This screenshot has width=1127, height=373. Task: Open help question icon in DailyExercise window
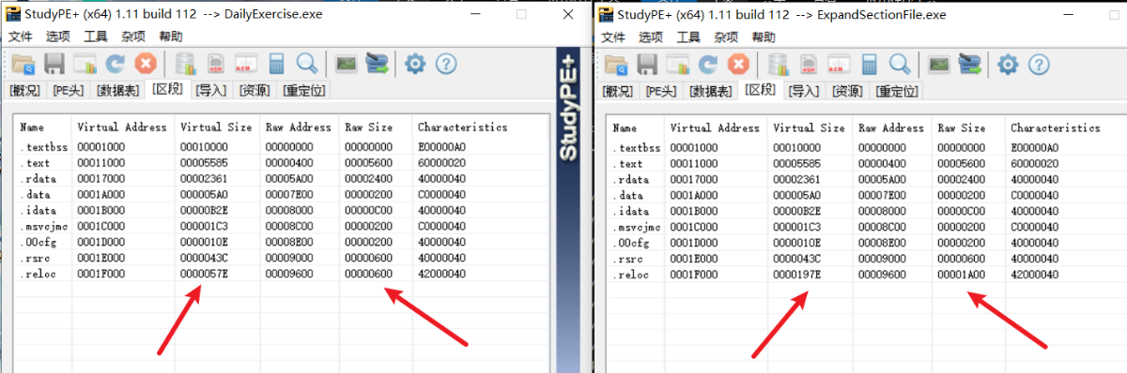click(x=446, y=64)
